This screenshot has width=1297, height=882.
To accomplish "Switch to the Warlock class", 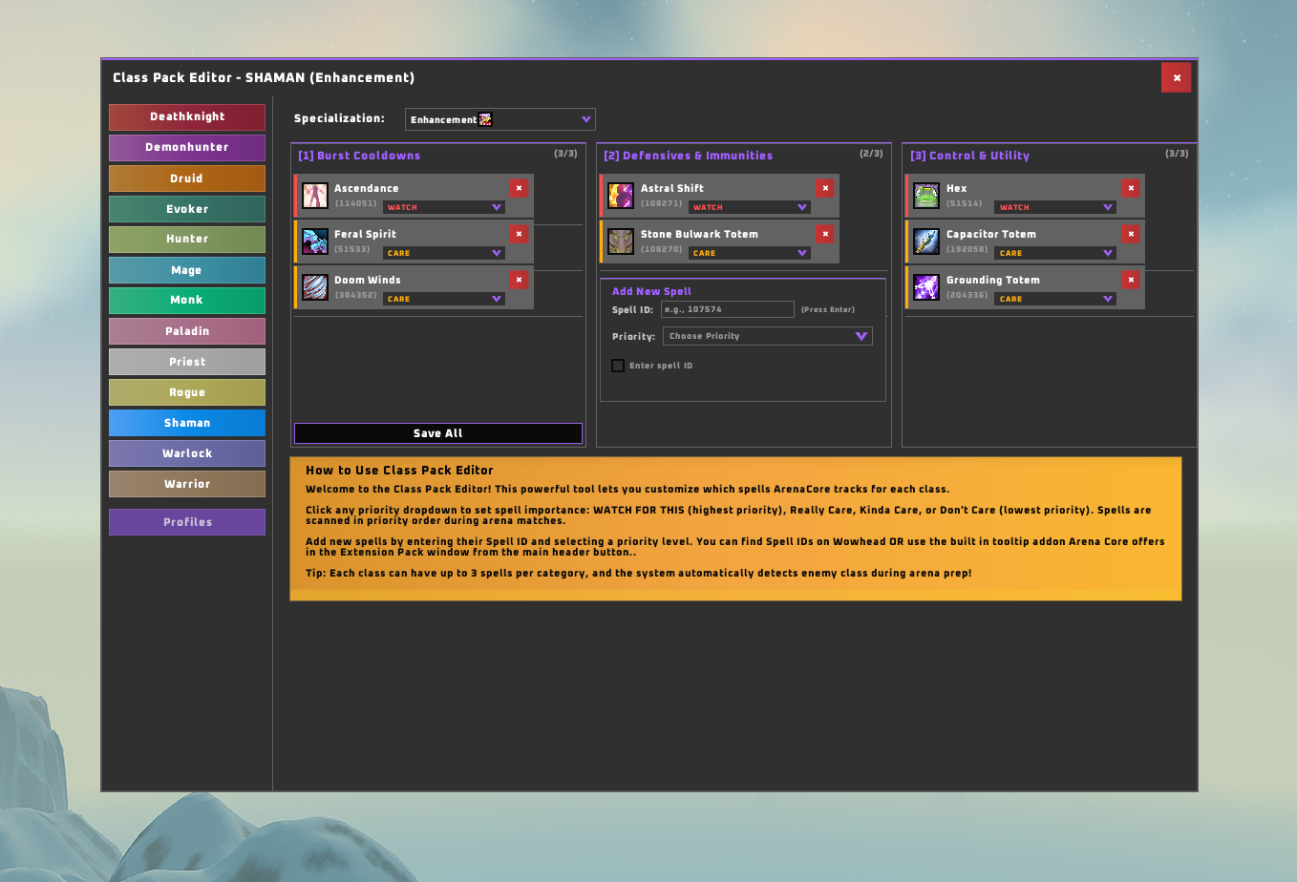I will pos(186,452).
